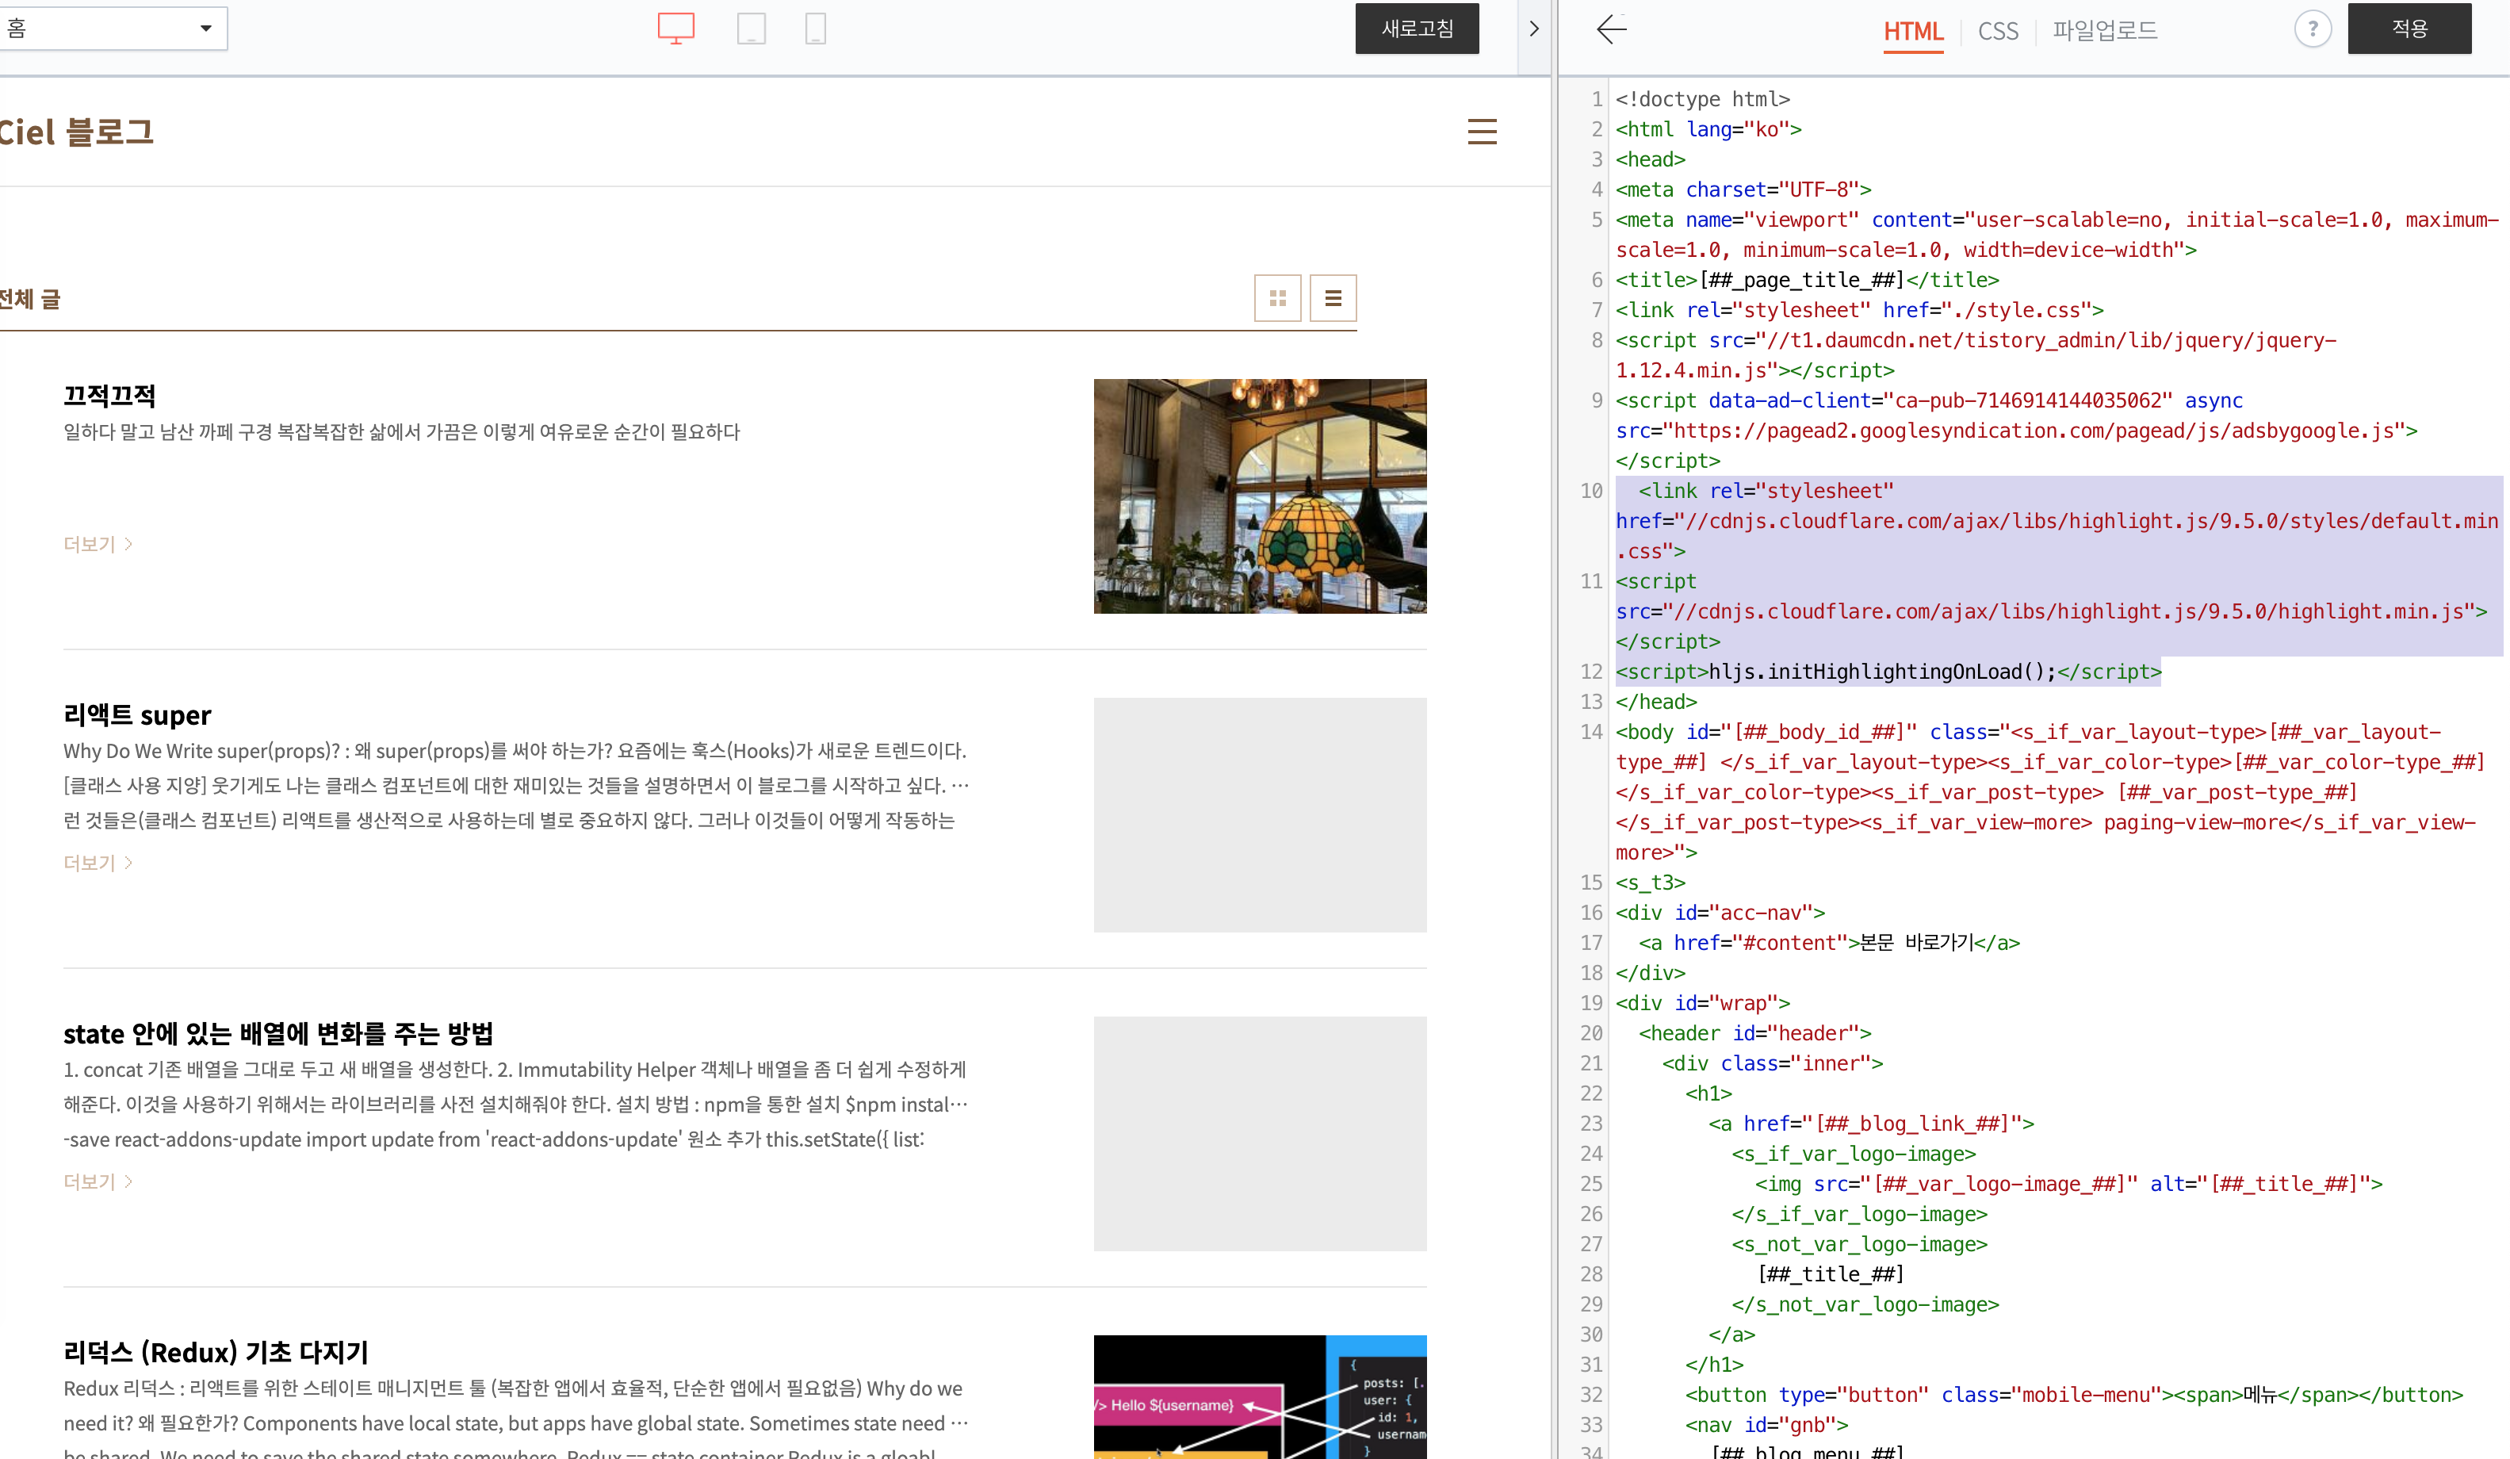Click the closing </head> tag on line 13
Viewport: 2510px width, 1459px height.
click(x=1656, y=702)
